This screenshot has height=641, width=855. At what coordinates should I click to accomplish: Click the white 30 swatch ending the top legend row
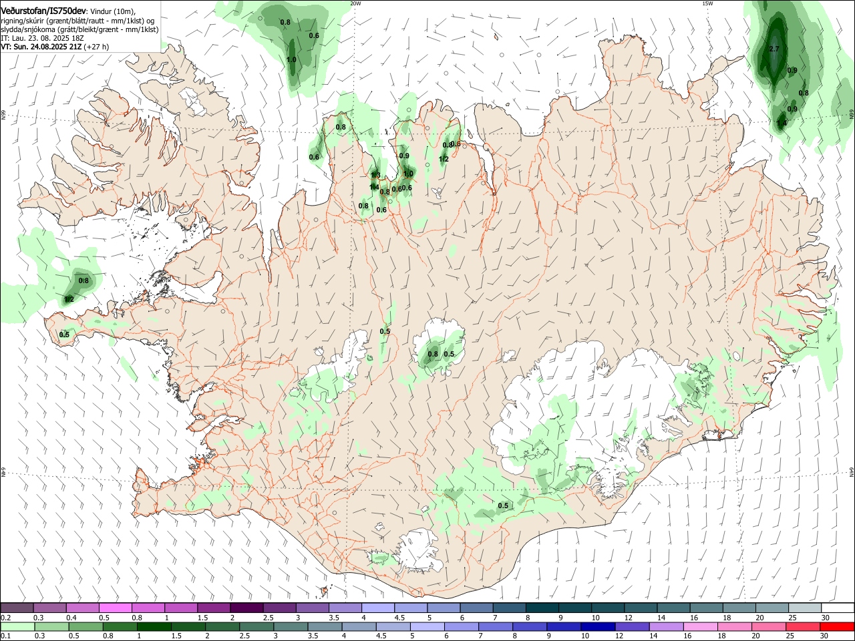tap(838, 608)
